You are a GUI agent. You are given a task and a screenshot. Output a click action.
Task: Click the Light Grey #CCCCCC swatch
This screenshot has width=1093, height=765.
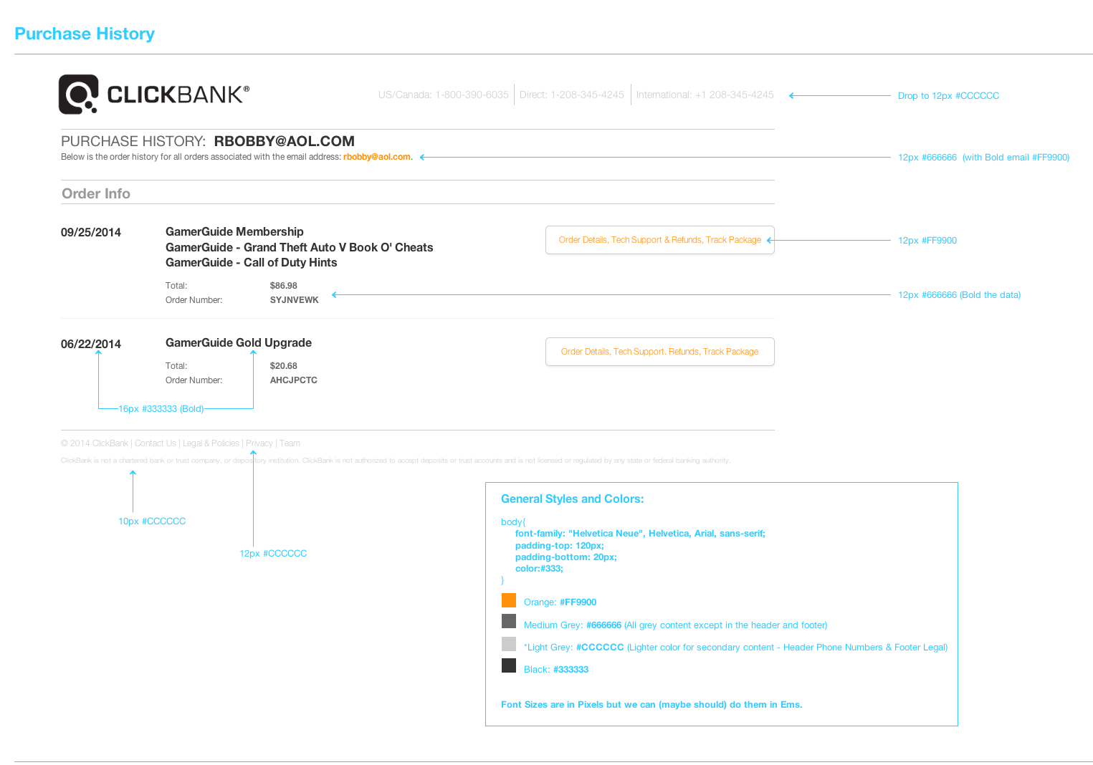click(509, 644)
